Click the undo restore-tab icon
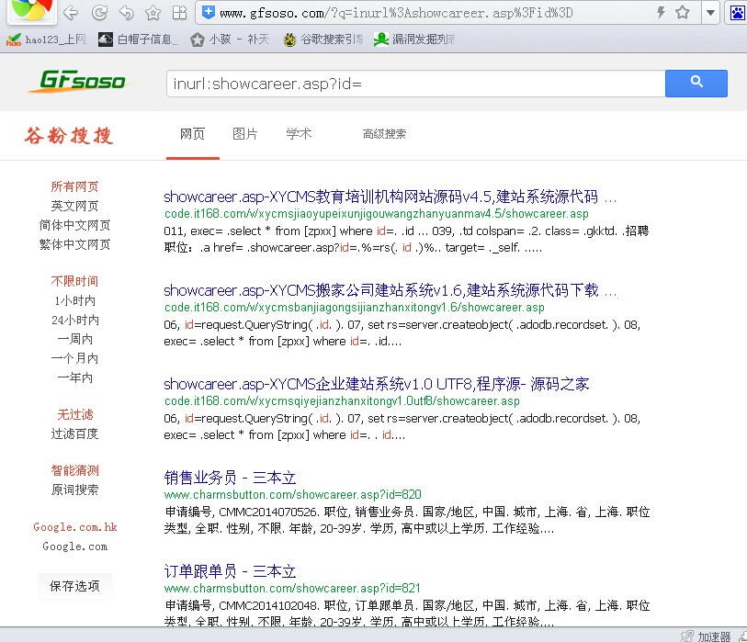Image resolution: width=747 pixels, height=642 pixels. coord(126,13)
